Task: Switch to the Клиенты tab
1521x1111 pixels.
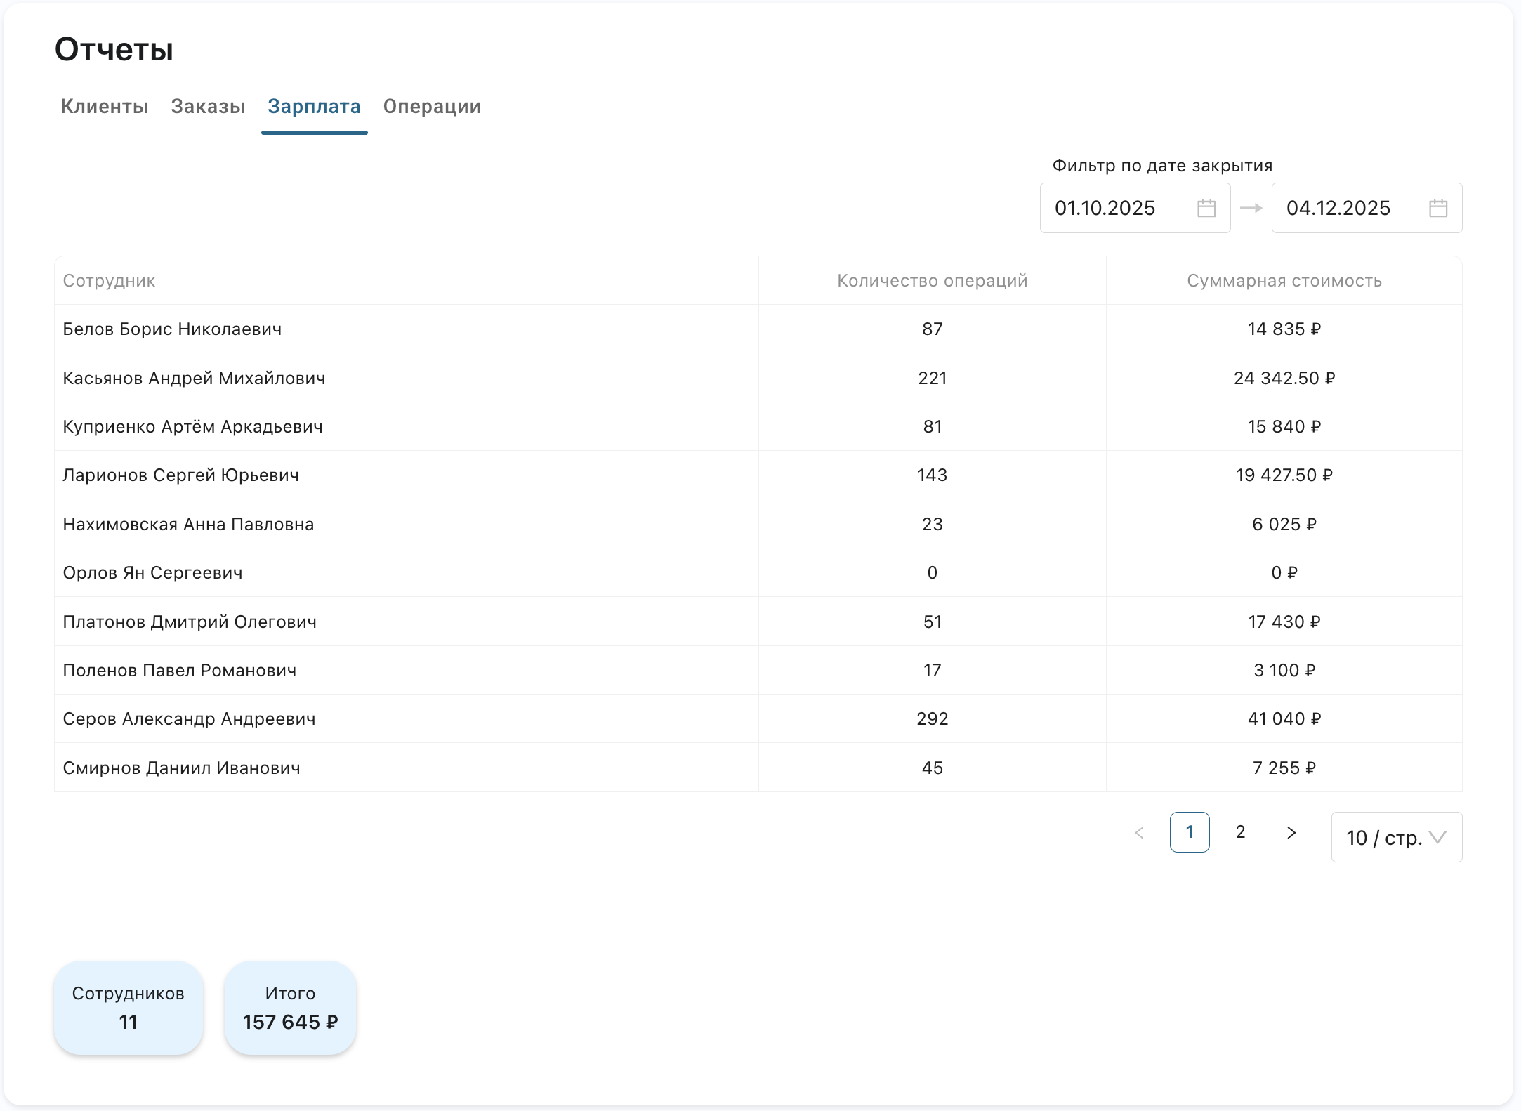Action: [105, 107]
